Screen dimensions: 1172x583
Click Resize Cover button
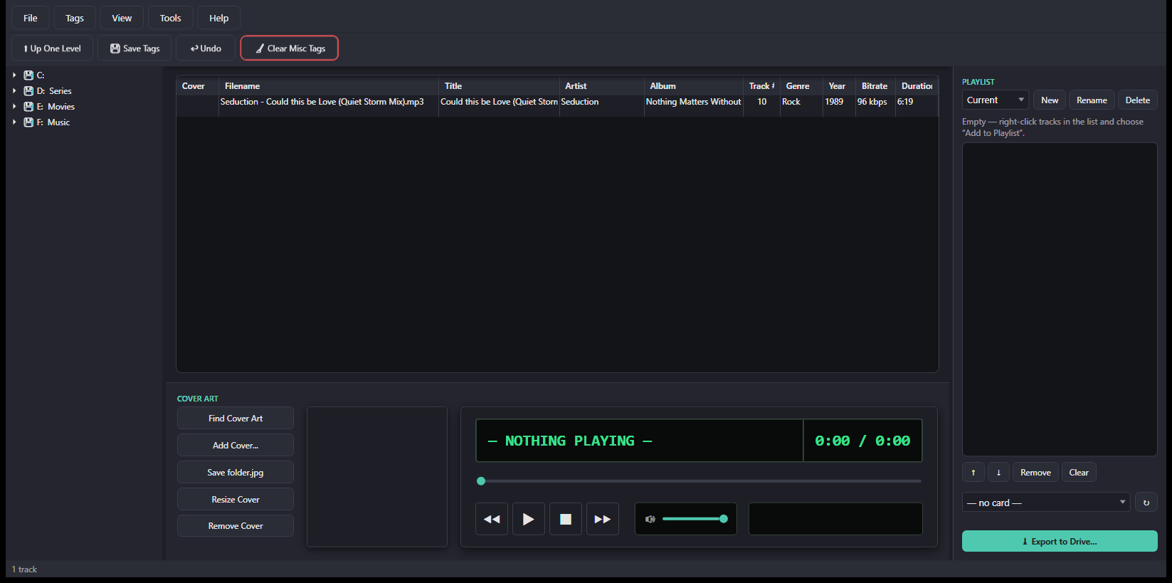tap(236, 500)
